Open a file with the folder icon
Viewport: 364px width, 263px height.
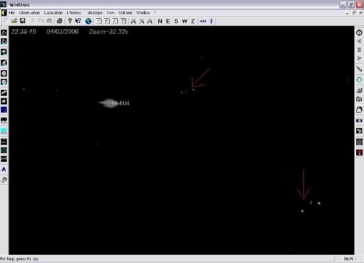[x=15, y=21]
